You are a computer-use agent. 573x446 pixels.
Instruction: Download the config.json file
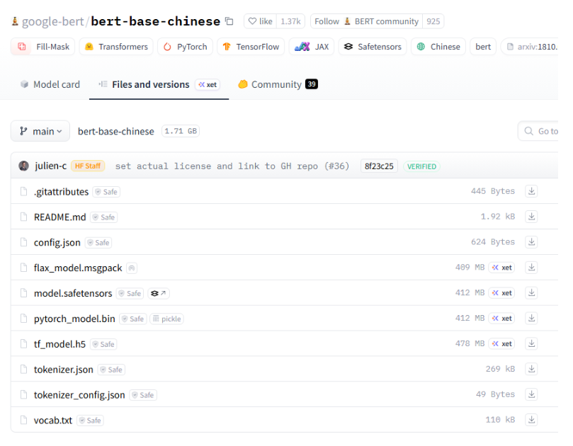[531, 242]
